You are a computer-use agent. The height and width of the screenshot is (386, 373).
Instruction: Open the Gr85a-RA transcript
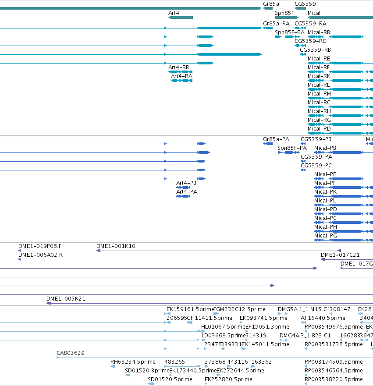pyautogui.click(x=268, y=28)
